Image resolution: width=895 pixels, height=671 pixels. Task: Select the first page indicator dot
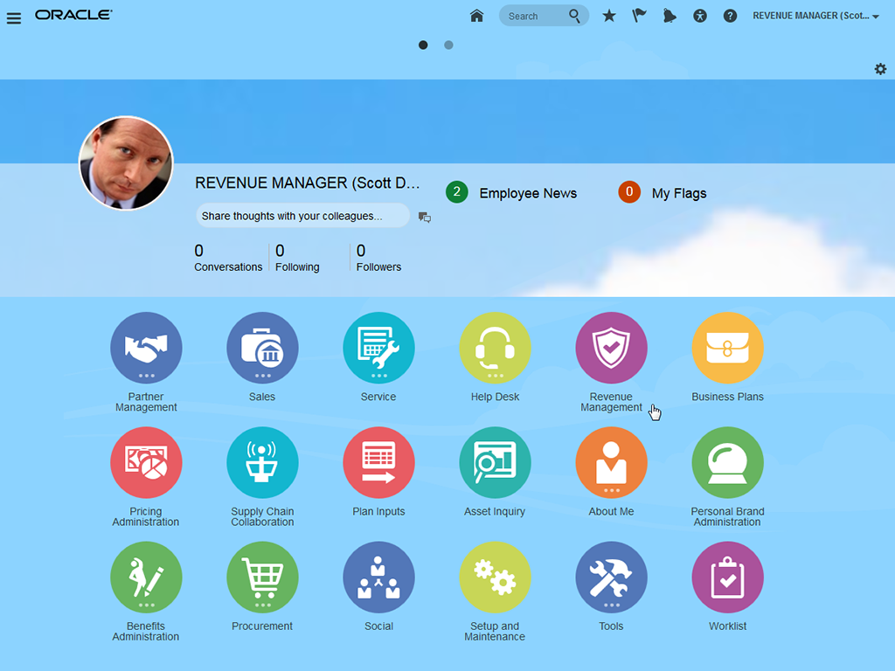pyautogui.click(x=423, y=45)
